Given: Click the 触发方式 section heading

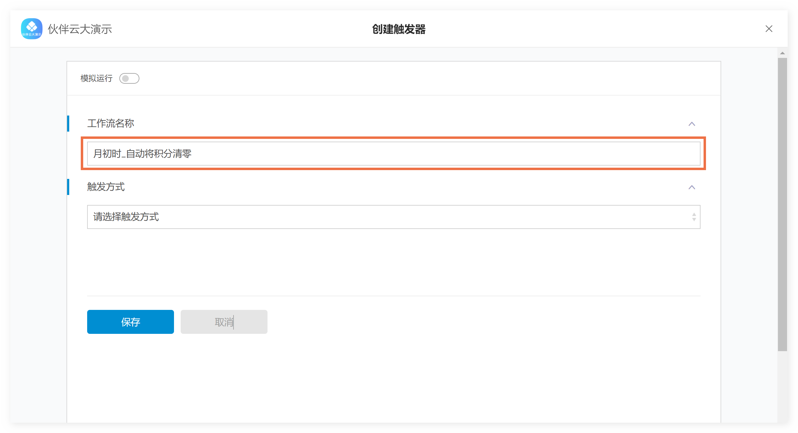Looking at the screenshot, I should pos(106,187).
